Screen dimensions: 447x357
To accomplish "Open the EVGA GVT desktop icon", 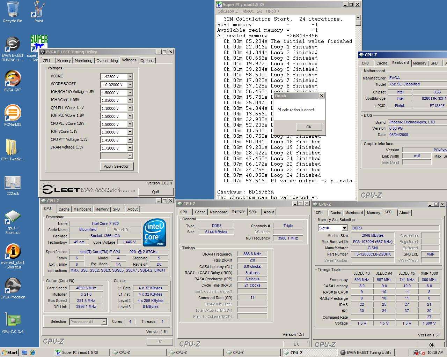I will click(x=13, y=81).
